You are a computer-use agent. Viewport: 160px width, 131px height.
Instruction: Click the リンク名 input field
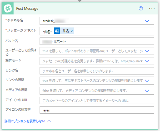(97, 71)
